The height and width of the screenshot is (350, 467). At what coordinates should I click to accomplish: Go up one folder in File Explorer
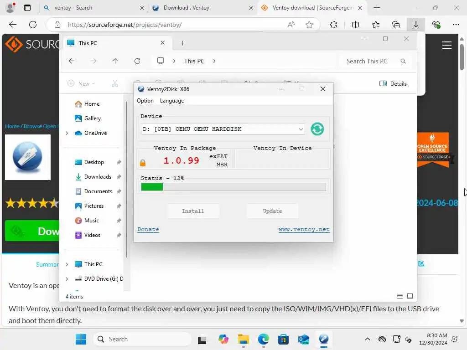115,61
